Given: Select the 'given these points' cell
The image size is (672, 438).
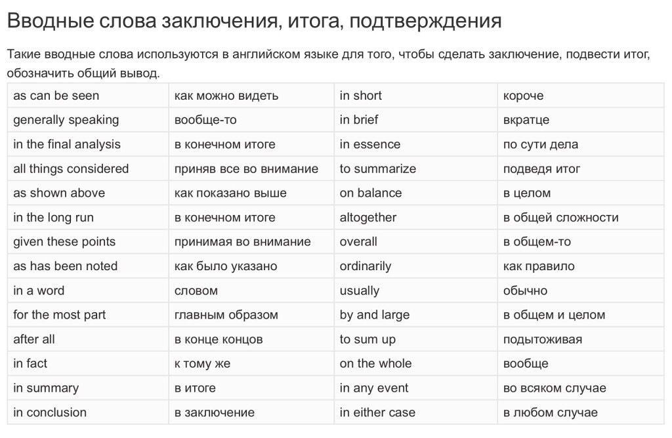Looking at the screenshot, I should tap(64, 241).
